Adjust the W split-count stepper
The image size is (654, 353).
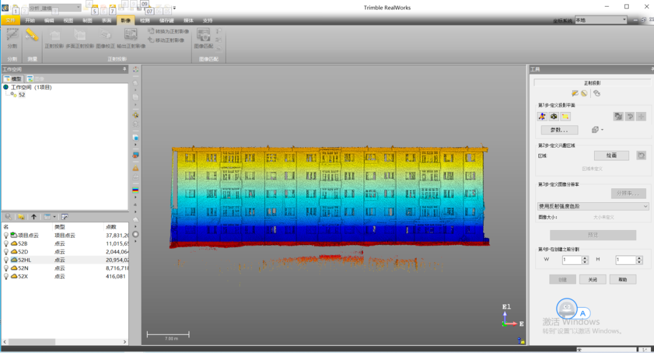(x=585, y=260)
